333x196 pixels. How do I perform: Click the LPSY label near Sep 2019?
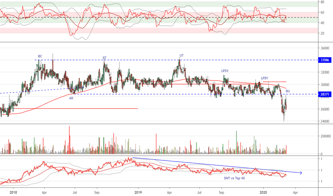click(x=225, y=71)
